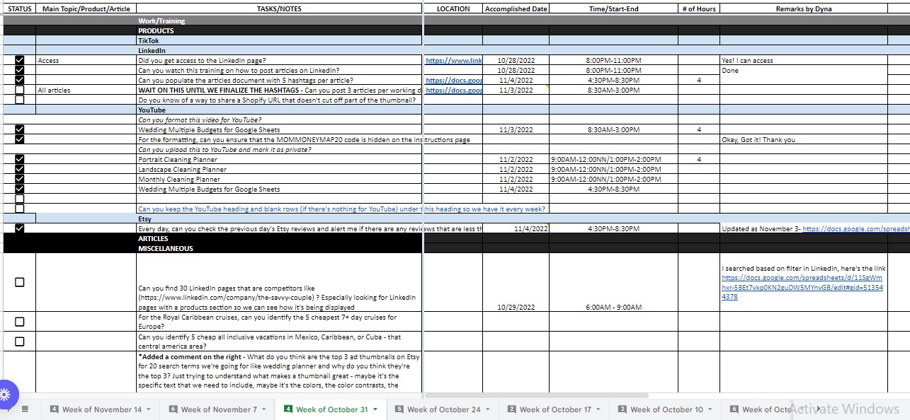Viewport: 910px width, 420px height.
Task: Open dropdown arrow on Week of November 7 tab
Action: coord(264,409)
